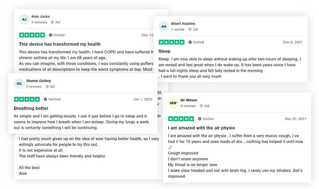Click the AJ avatar of Alan Jacka
The height and width of the screenshot is (189, 319).
(x=24, y=19)
